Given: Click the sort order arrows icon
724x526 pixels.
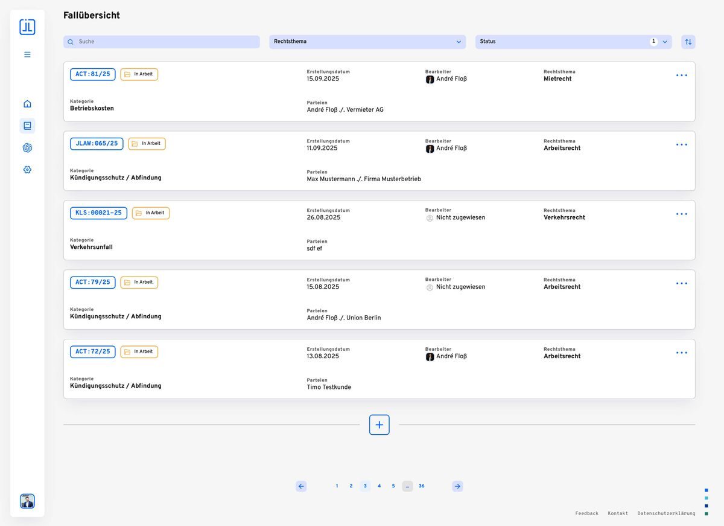Looking at the screenshot, I should coord(688,42).
